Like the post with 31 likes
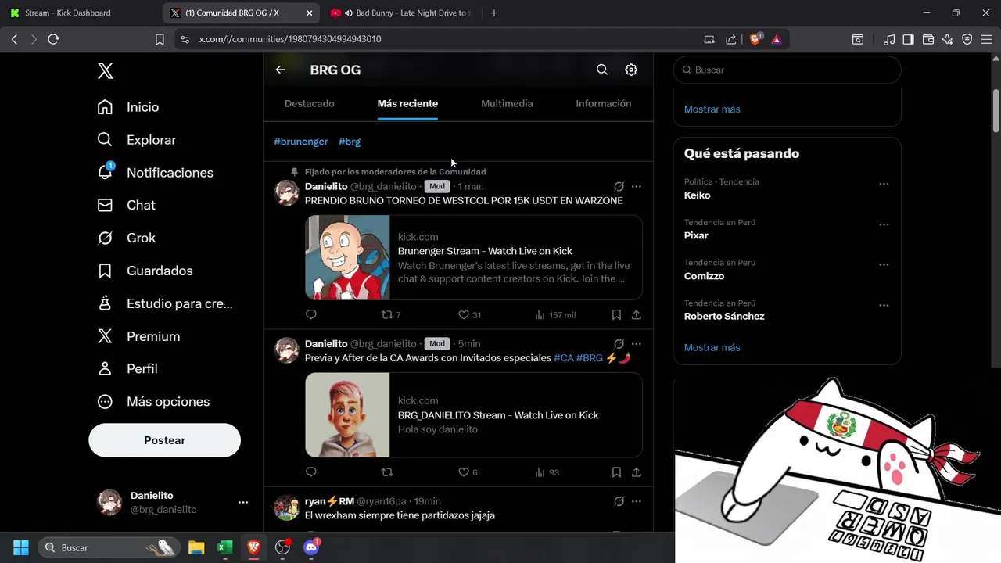 click(x=469, y=314)
